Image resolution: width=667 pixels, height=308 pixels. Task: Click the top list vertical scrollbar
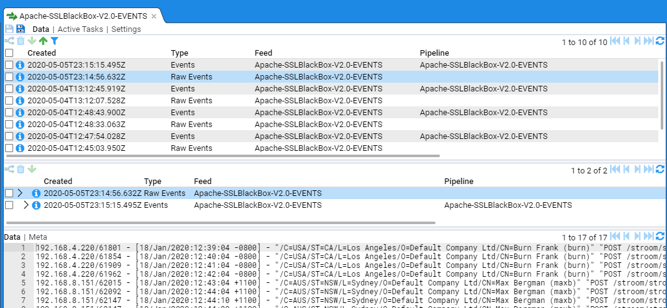[x=661, y=94]
